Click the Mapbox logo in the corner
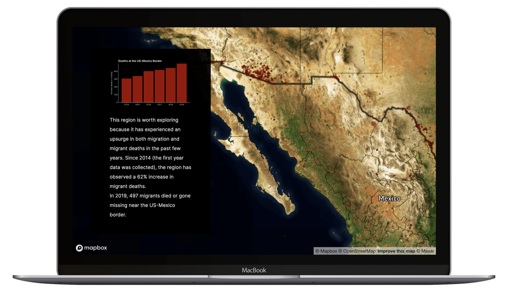 point(91,248)
